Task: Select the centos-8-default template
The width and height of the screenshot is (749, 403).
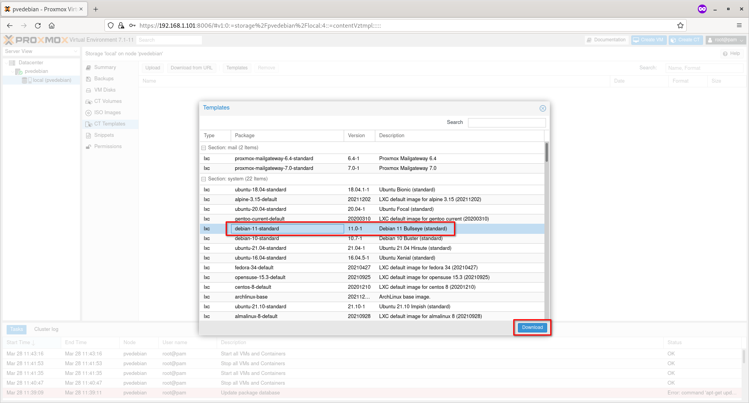Action: pyautogui.click(x=372, y=287)
